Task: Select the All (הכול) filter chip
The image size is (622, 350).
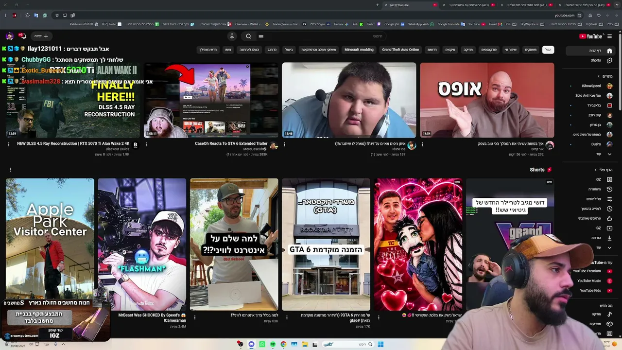Action: point(548,50)
